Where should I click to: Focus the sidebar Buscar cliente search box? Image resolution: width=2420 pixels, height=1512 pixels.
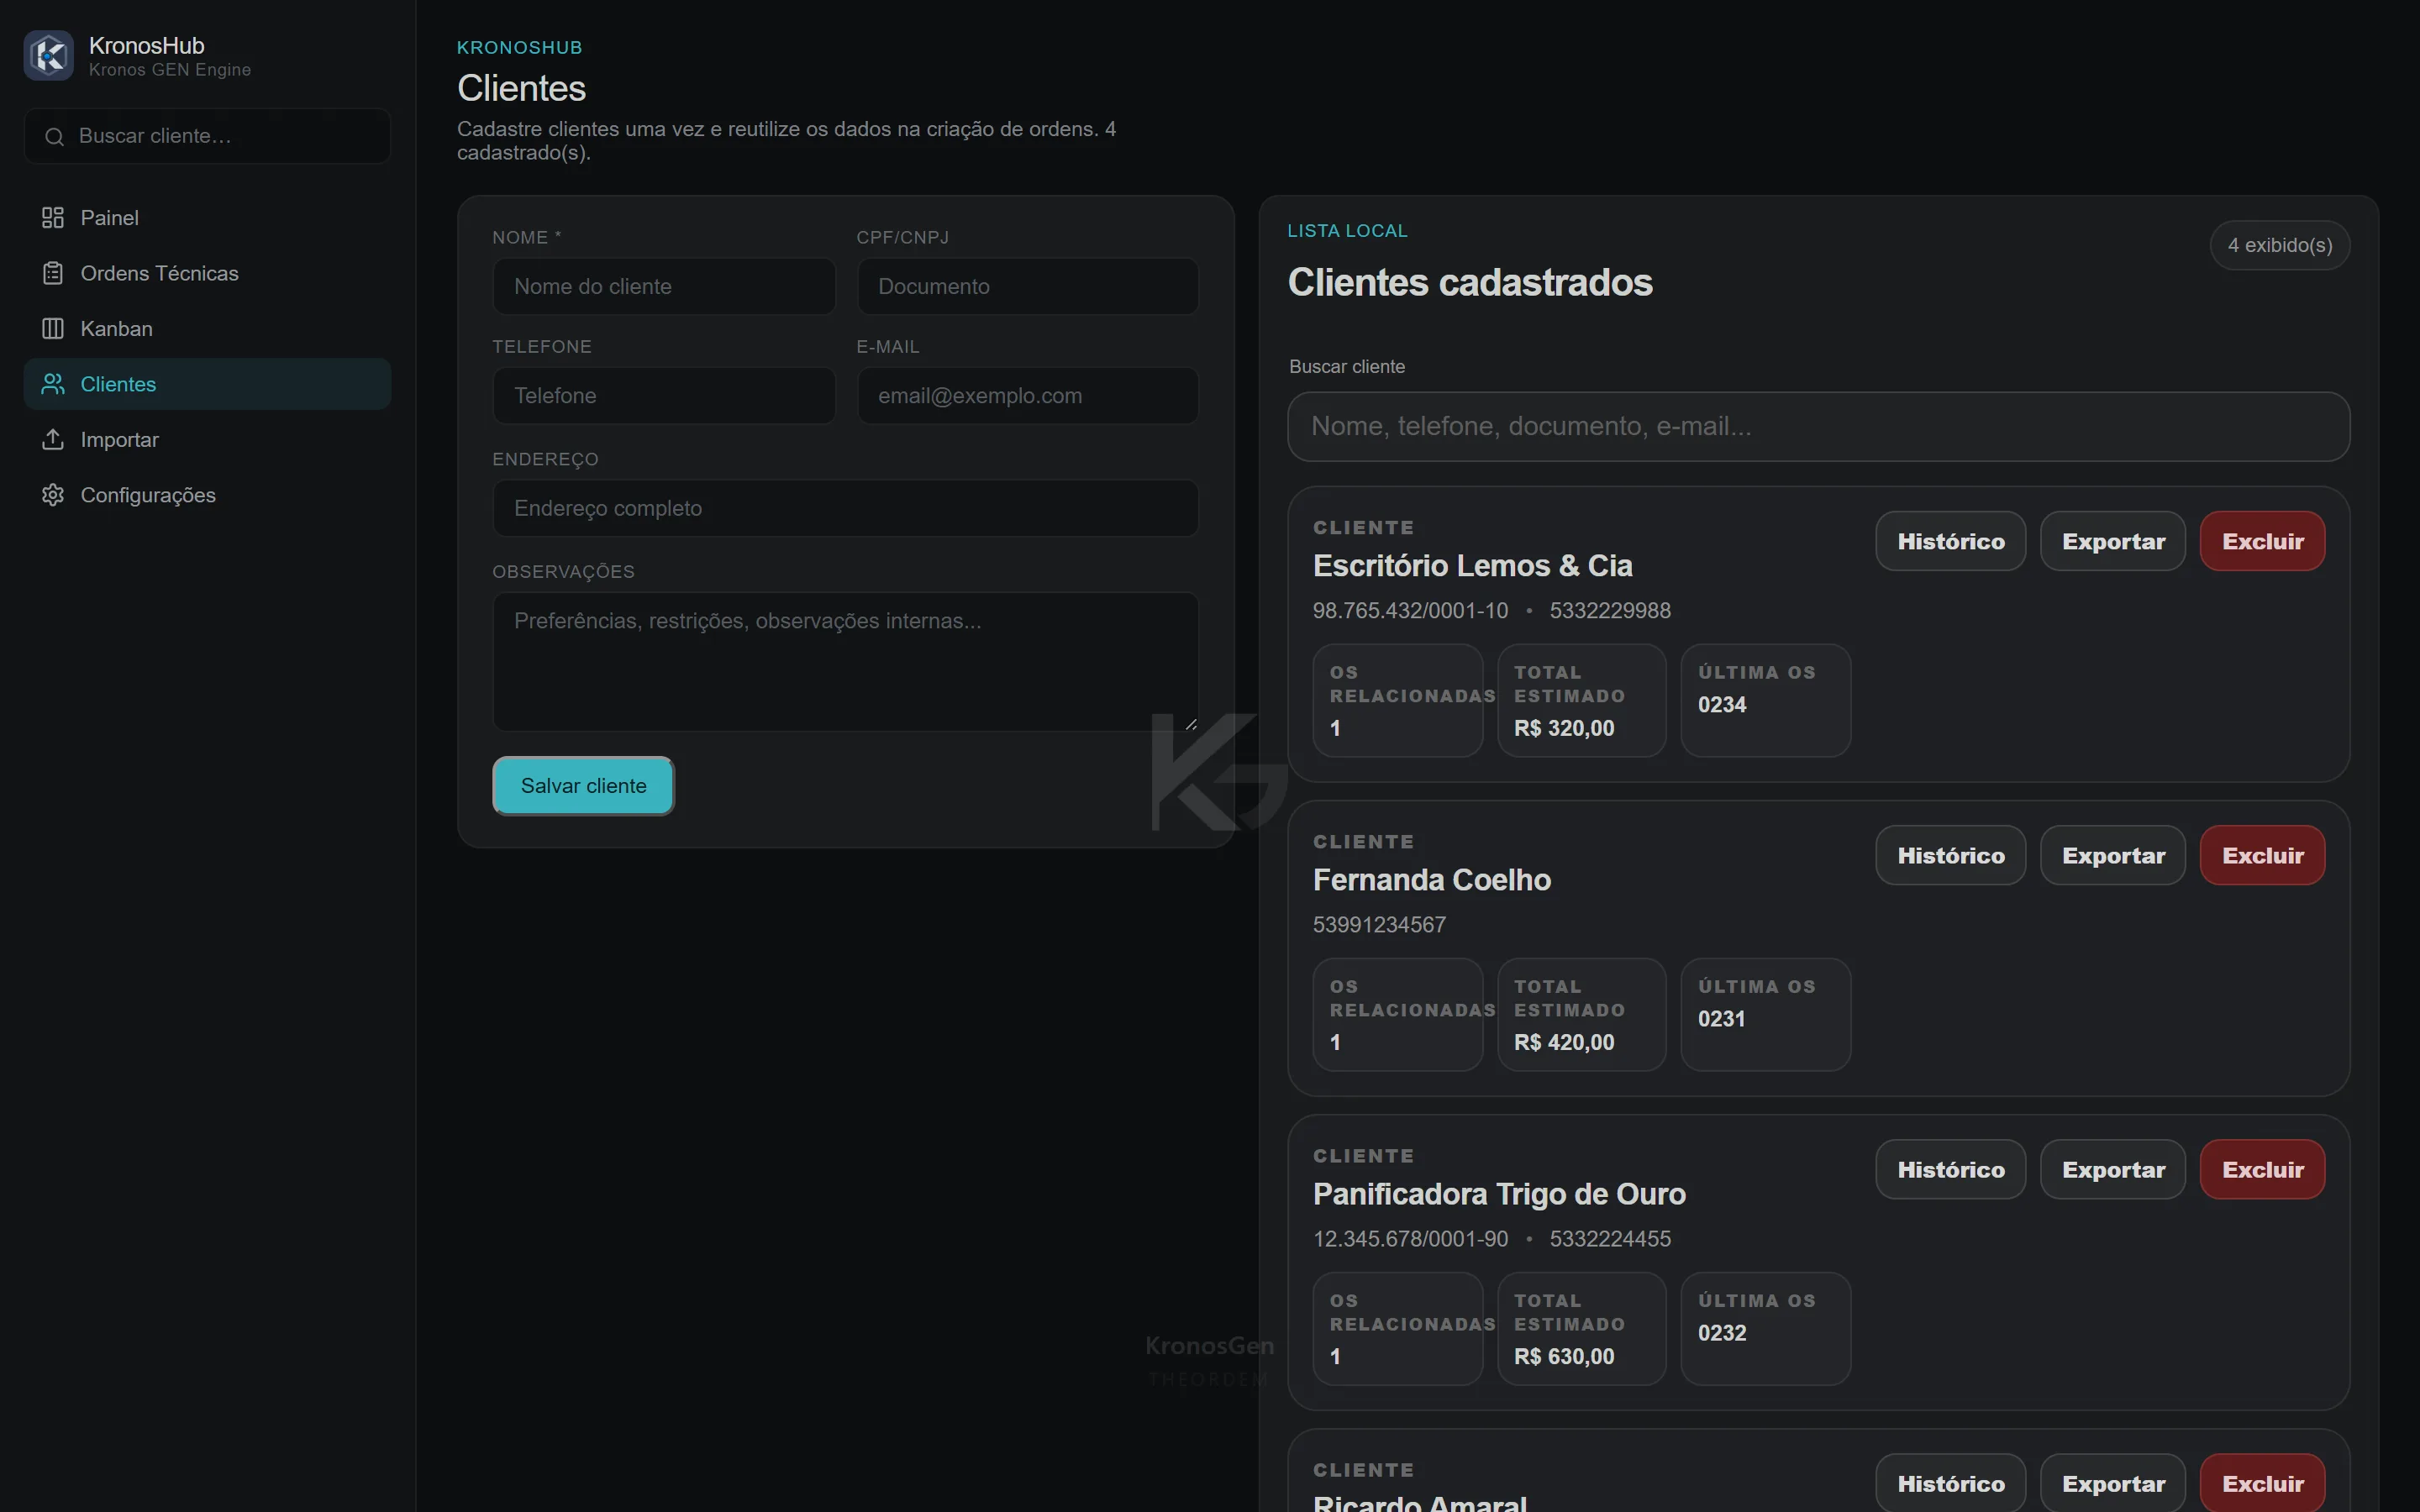click(207, 136)
